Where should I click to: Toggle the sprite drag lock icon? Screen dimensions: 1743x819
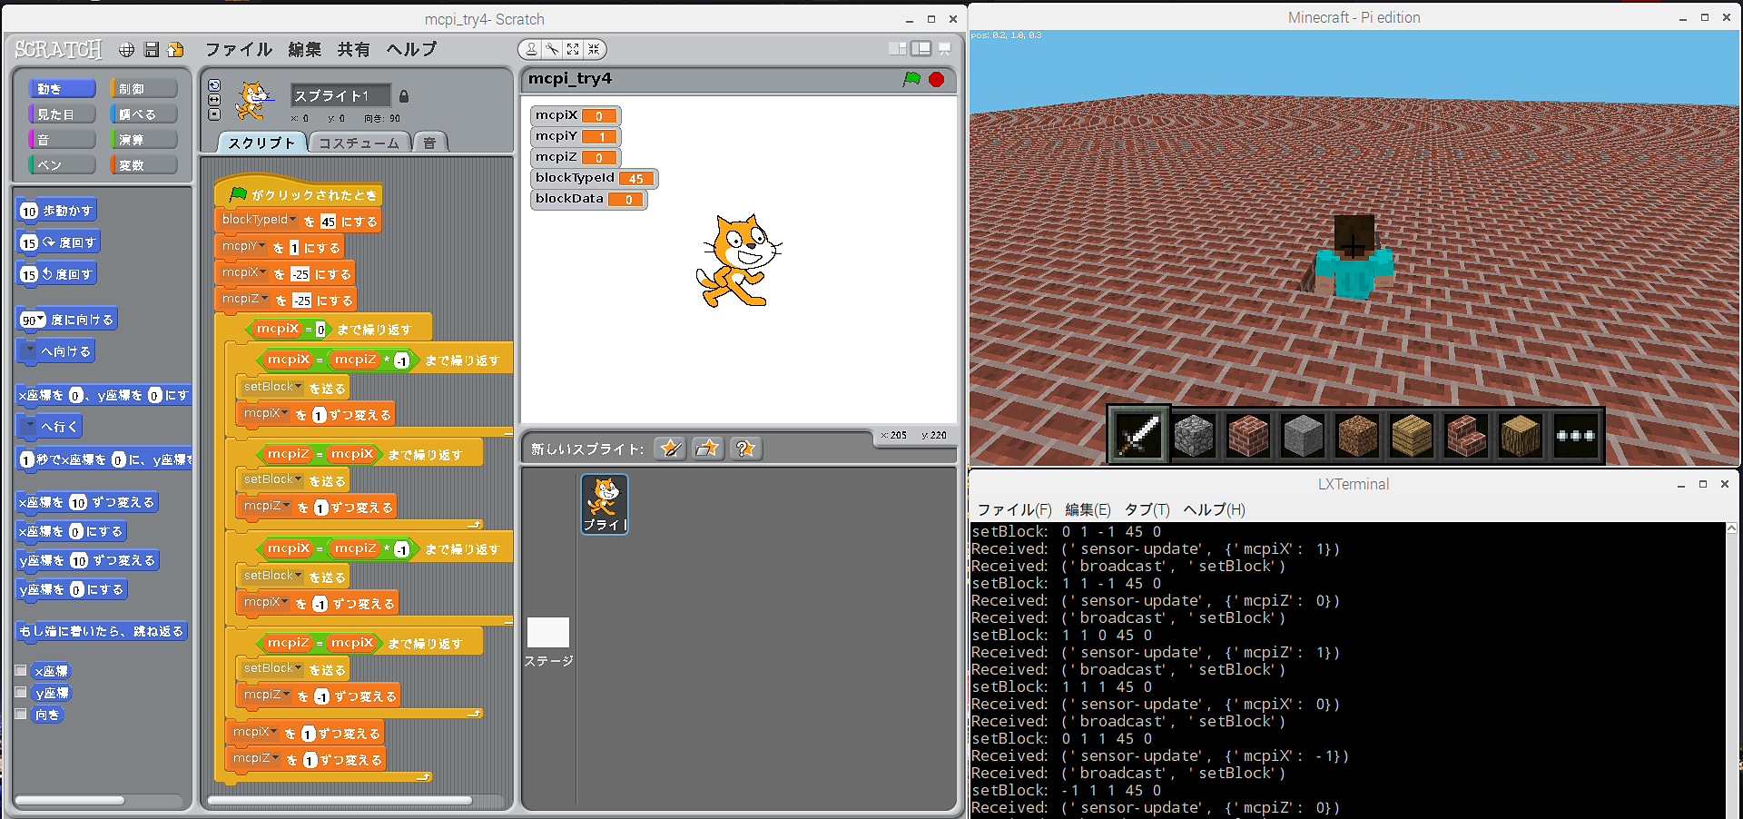point(404,96)
